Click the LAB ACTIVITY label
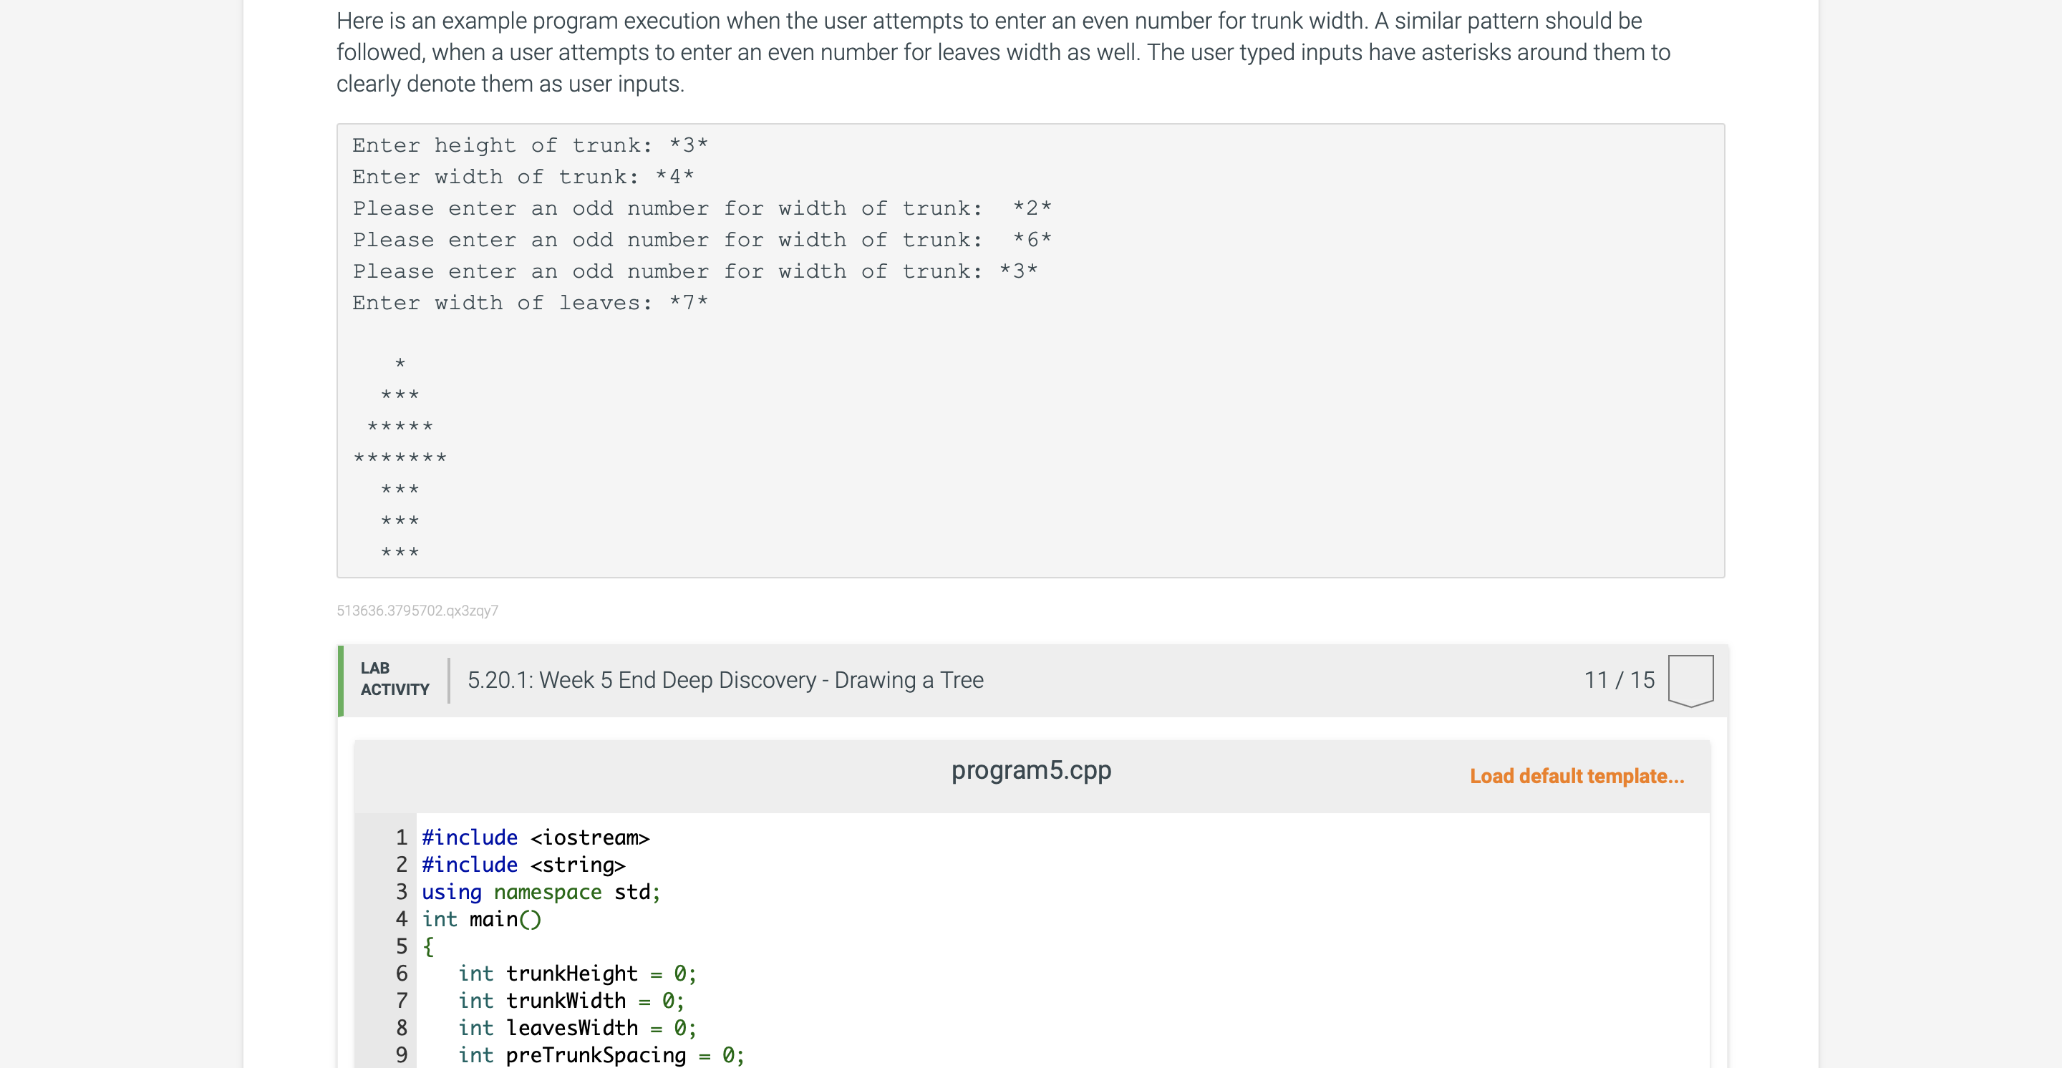This screenshot has height=1068, width=2062. pyautogui.click(x=393, y=679)
